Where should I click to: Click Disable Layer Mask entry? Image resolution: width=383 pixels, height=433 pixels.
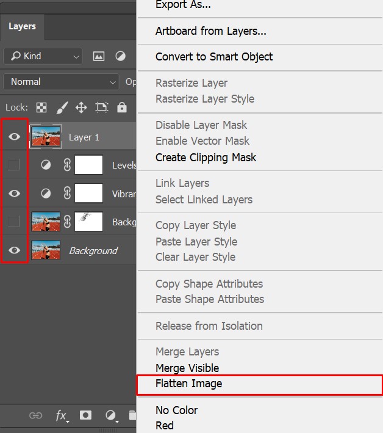tap(201, 125)
